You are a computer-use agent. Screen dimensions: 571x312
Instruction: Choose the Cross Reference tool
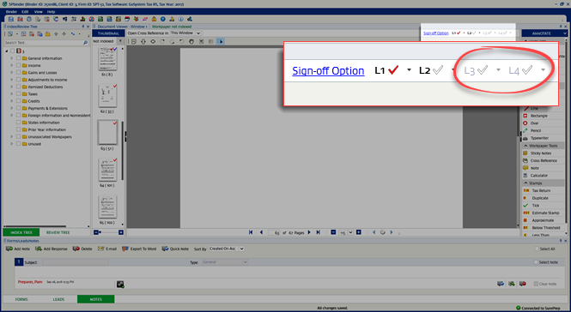(544, 161)
